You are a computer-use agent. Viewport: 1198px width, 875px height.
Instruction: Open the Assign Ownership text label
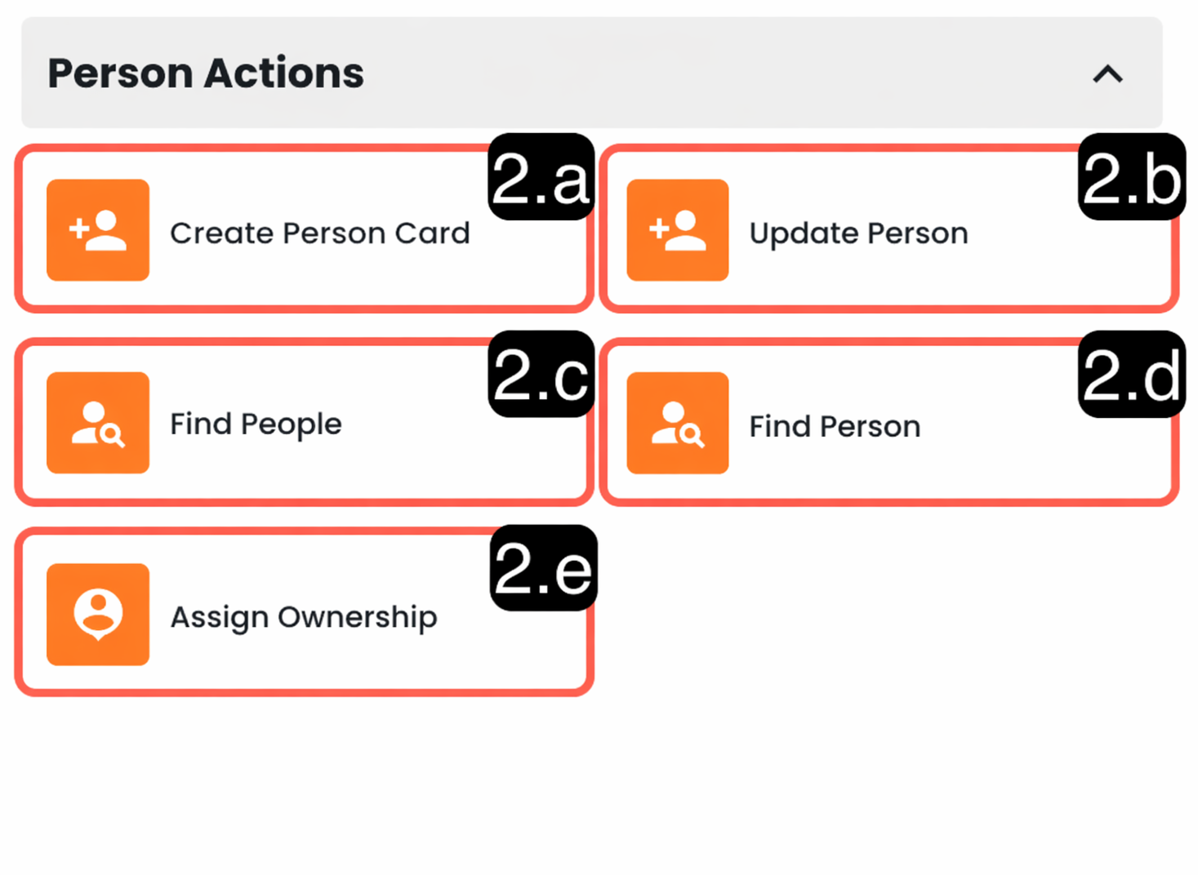[x=304, y=617]
